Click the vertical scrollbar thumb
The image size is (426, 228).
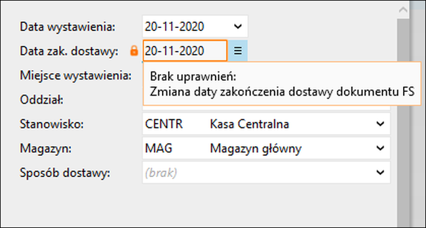[x=403, y=123]
